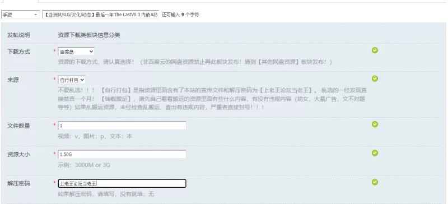Click the 解压密码 input field

[x=122, y=183]
